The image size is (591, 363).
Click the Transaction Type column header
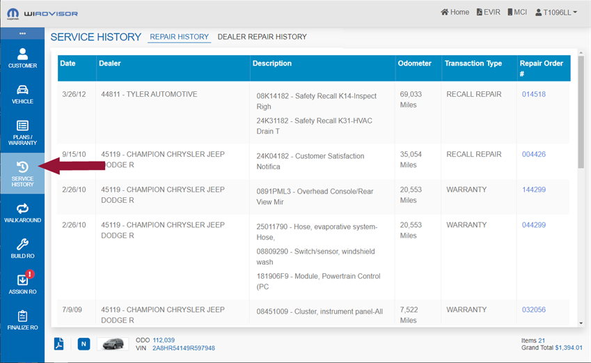(x=479, y=68)
